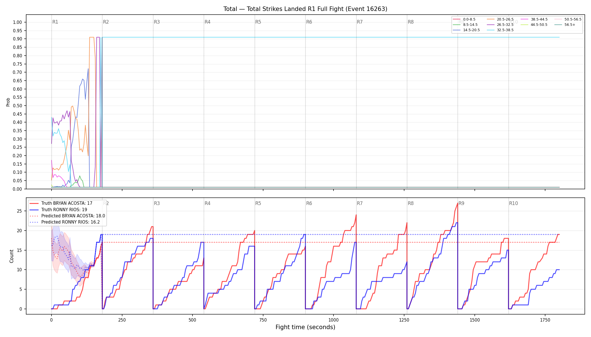Click the 'Prob' y-axis label
The width and height of the screenshot is (591, 337).
pos(8,102)
